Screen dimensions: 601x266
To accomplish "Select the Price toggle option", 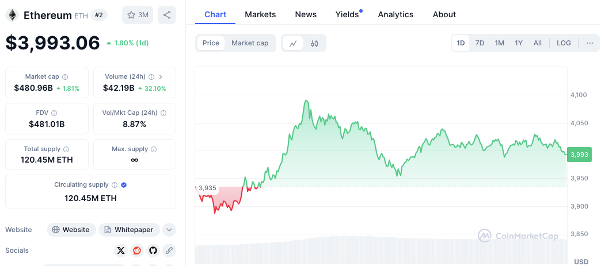I will [211, 43].
